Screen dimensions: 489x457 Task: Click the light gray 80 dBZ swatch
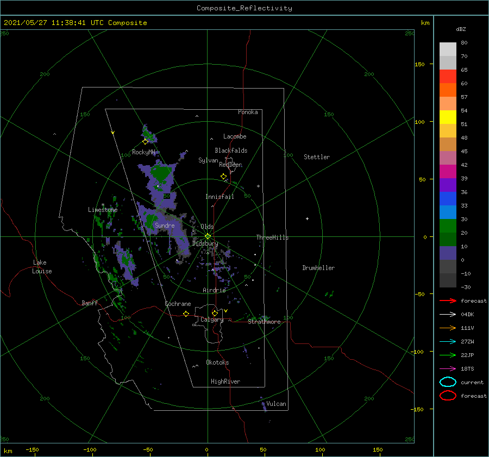(x=448, y=49)
